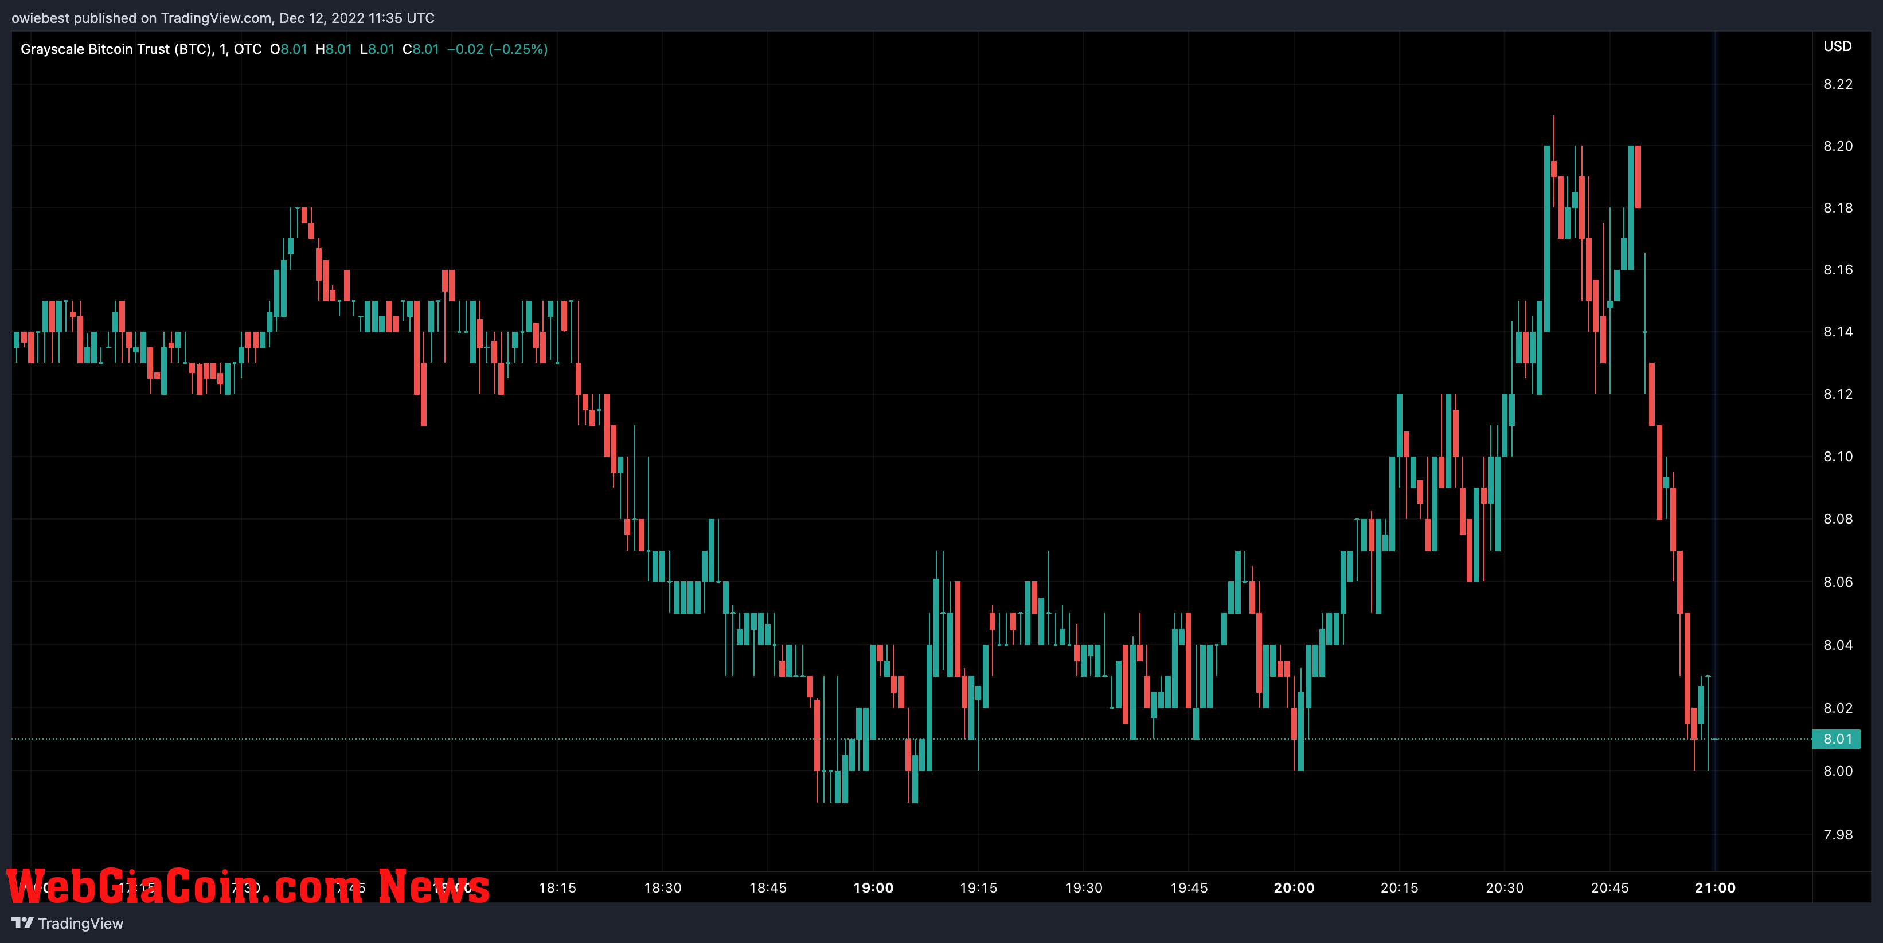Screen dimensions: 1883x943
Task: Click the O8.01 open value in legend
Action: click(x=289, y=49)
